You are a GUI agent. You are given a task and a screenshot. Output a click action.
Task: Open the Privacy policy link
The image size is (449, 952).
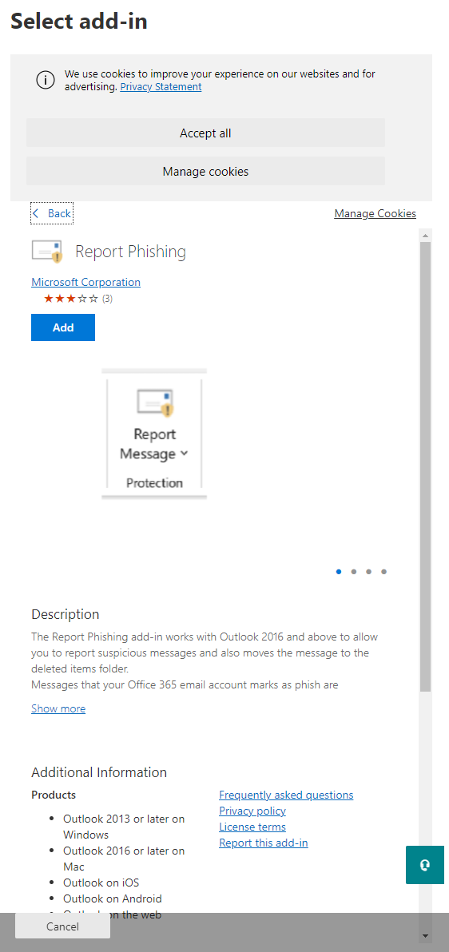[x=252, y=811]
